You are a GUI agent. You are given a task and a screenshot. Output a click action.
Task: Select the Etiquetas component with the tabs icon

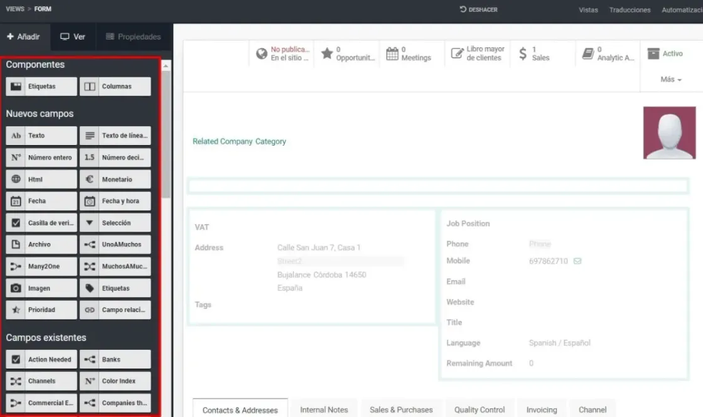coord(41,87)
